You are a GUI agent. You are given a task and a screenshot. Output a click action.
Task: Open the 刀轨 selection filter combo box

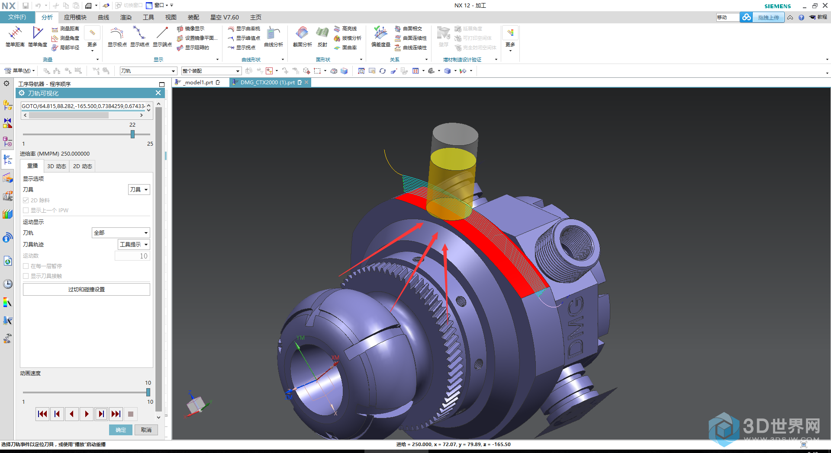[x=148, y=71]
